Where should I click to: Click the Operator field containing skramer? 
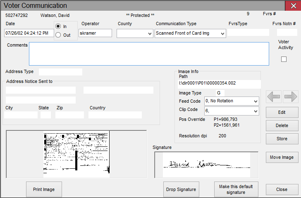point(95,33)
